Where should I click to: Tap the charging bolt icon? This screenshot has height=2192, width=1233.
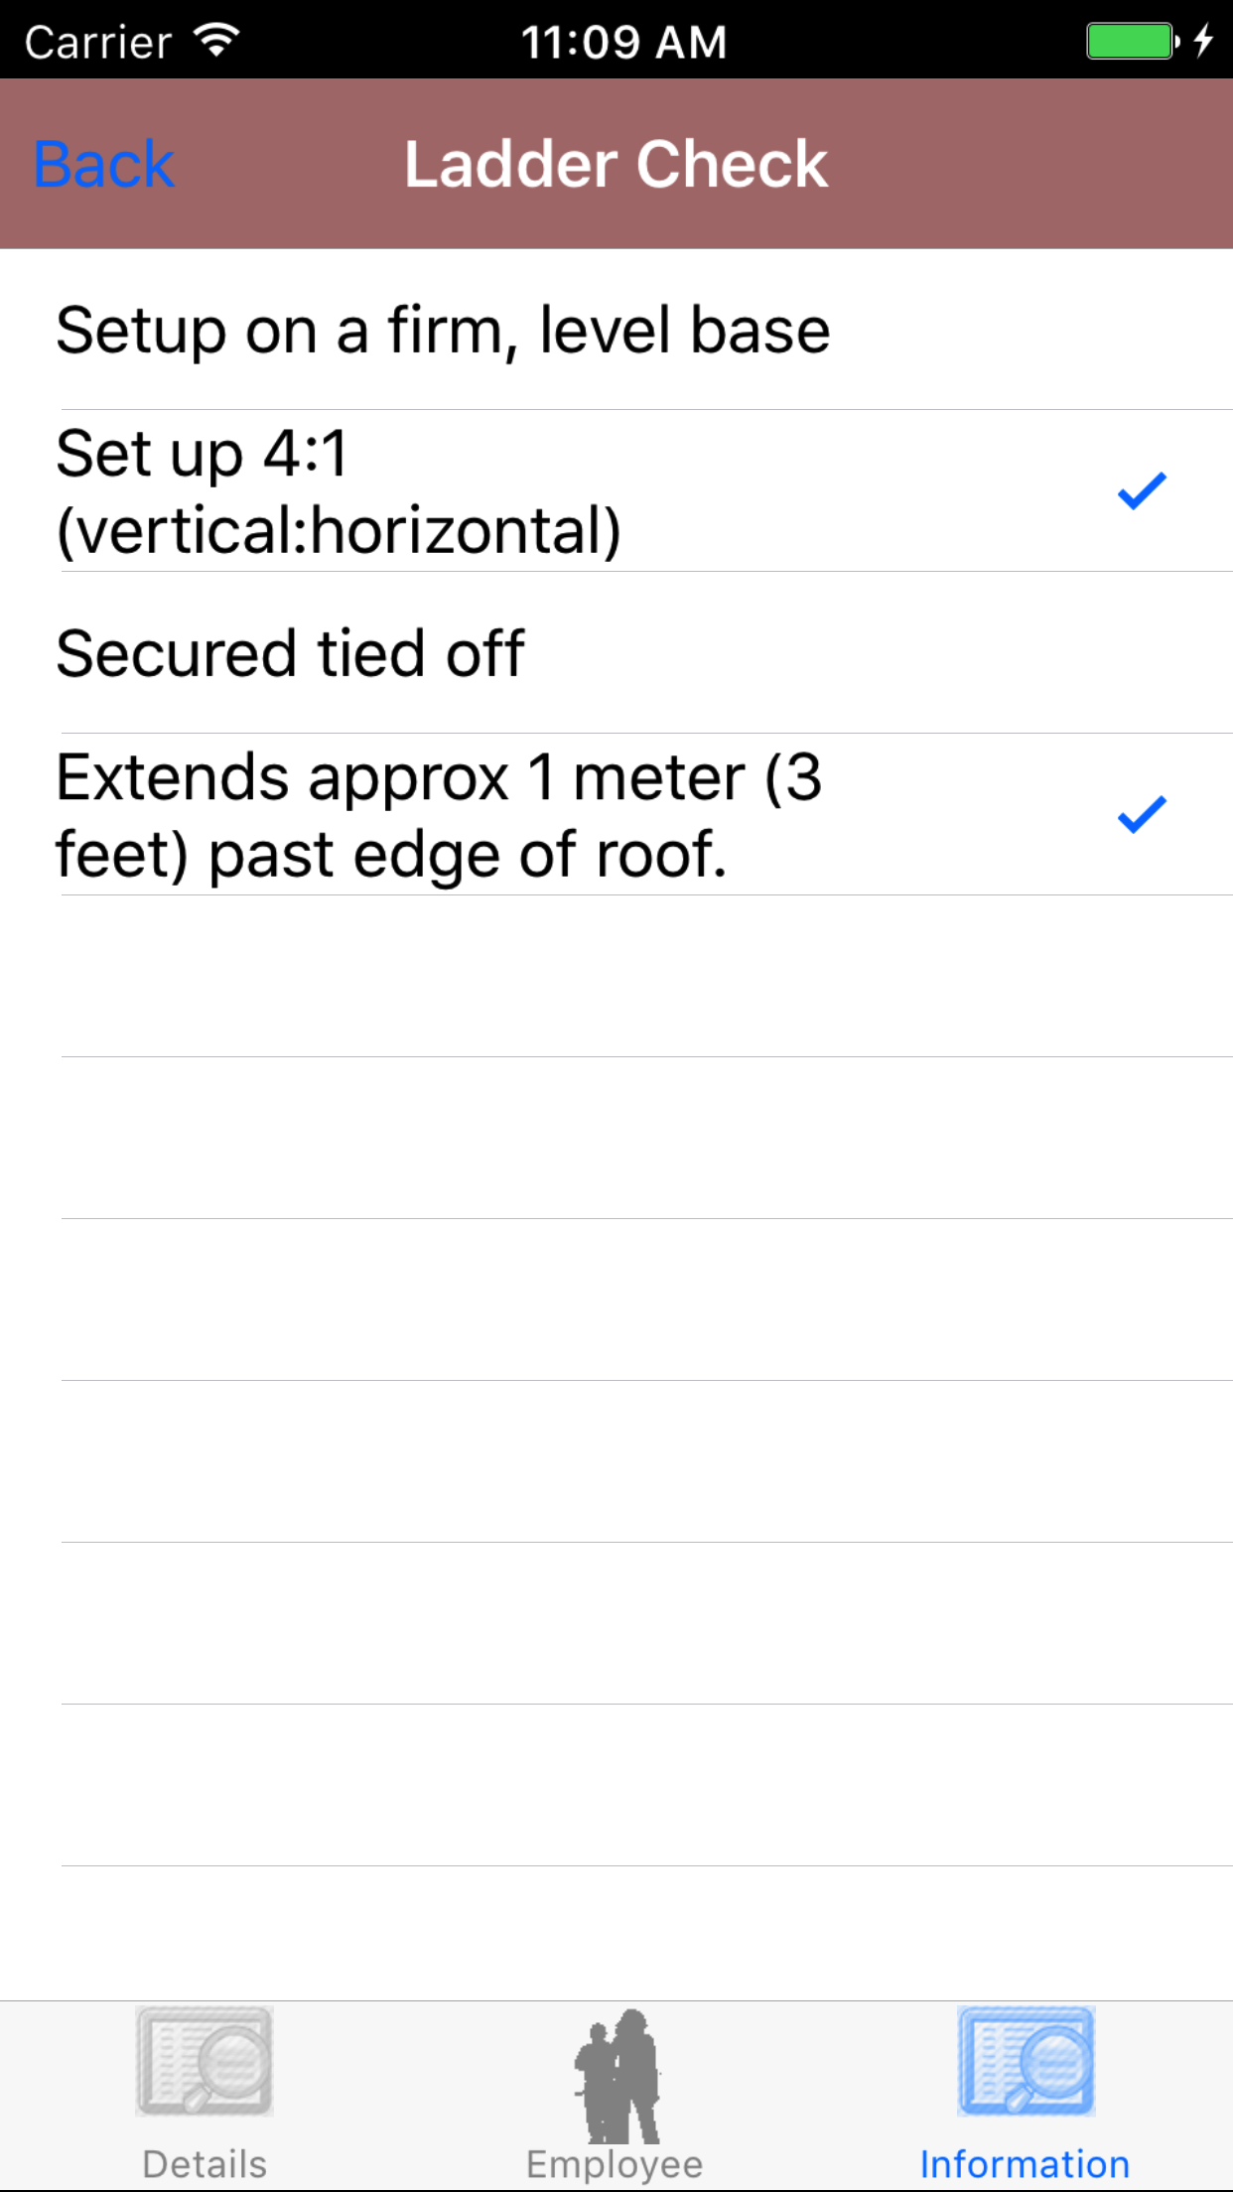pos(1203,42)
